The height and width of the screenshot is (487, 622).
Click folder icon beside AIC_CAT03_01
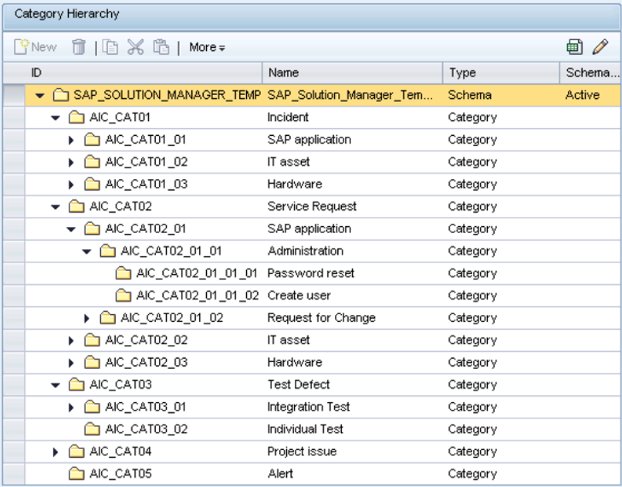click(x=92, y=407)
